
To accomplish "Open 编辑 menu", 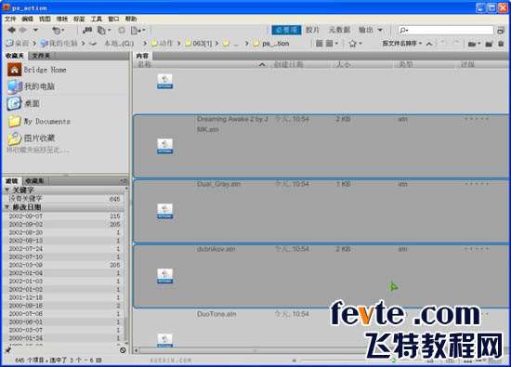I will point(27,19).
